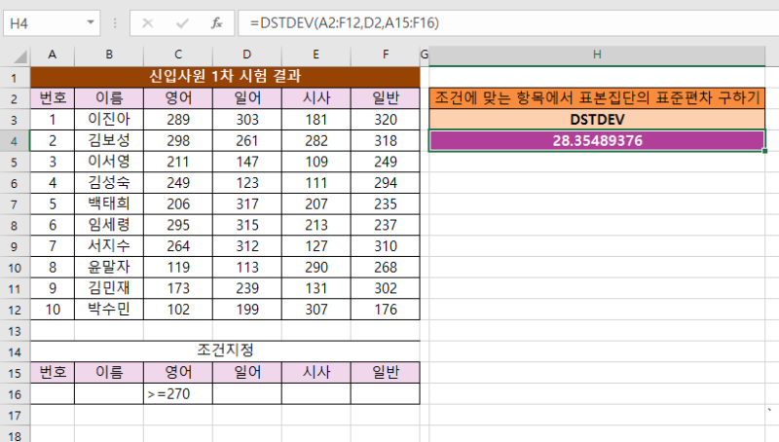Click the 조건지정 label cell

pyautogui.click(x=225, y=350)
